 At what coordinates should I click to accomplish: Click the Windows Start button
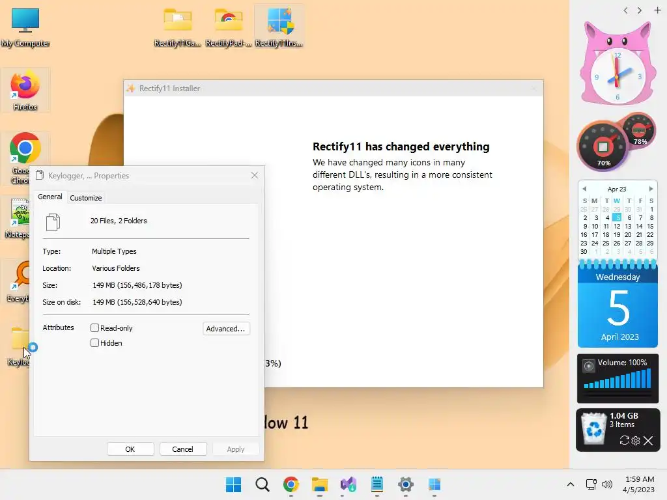(233, 484)
